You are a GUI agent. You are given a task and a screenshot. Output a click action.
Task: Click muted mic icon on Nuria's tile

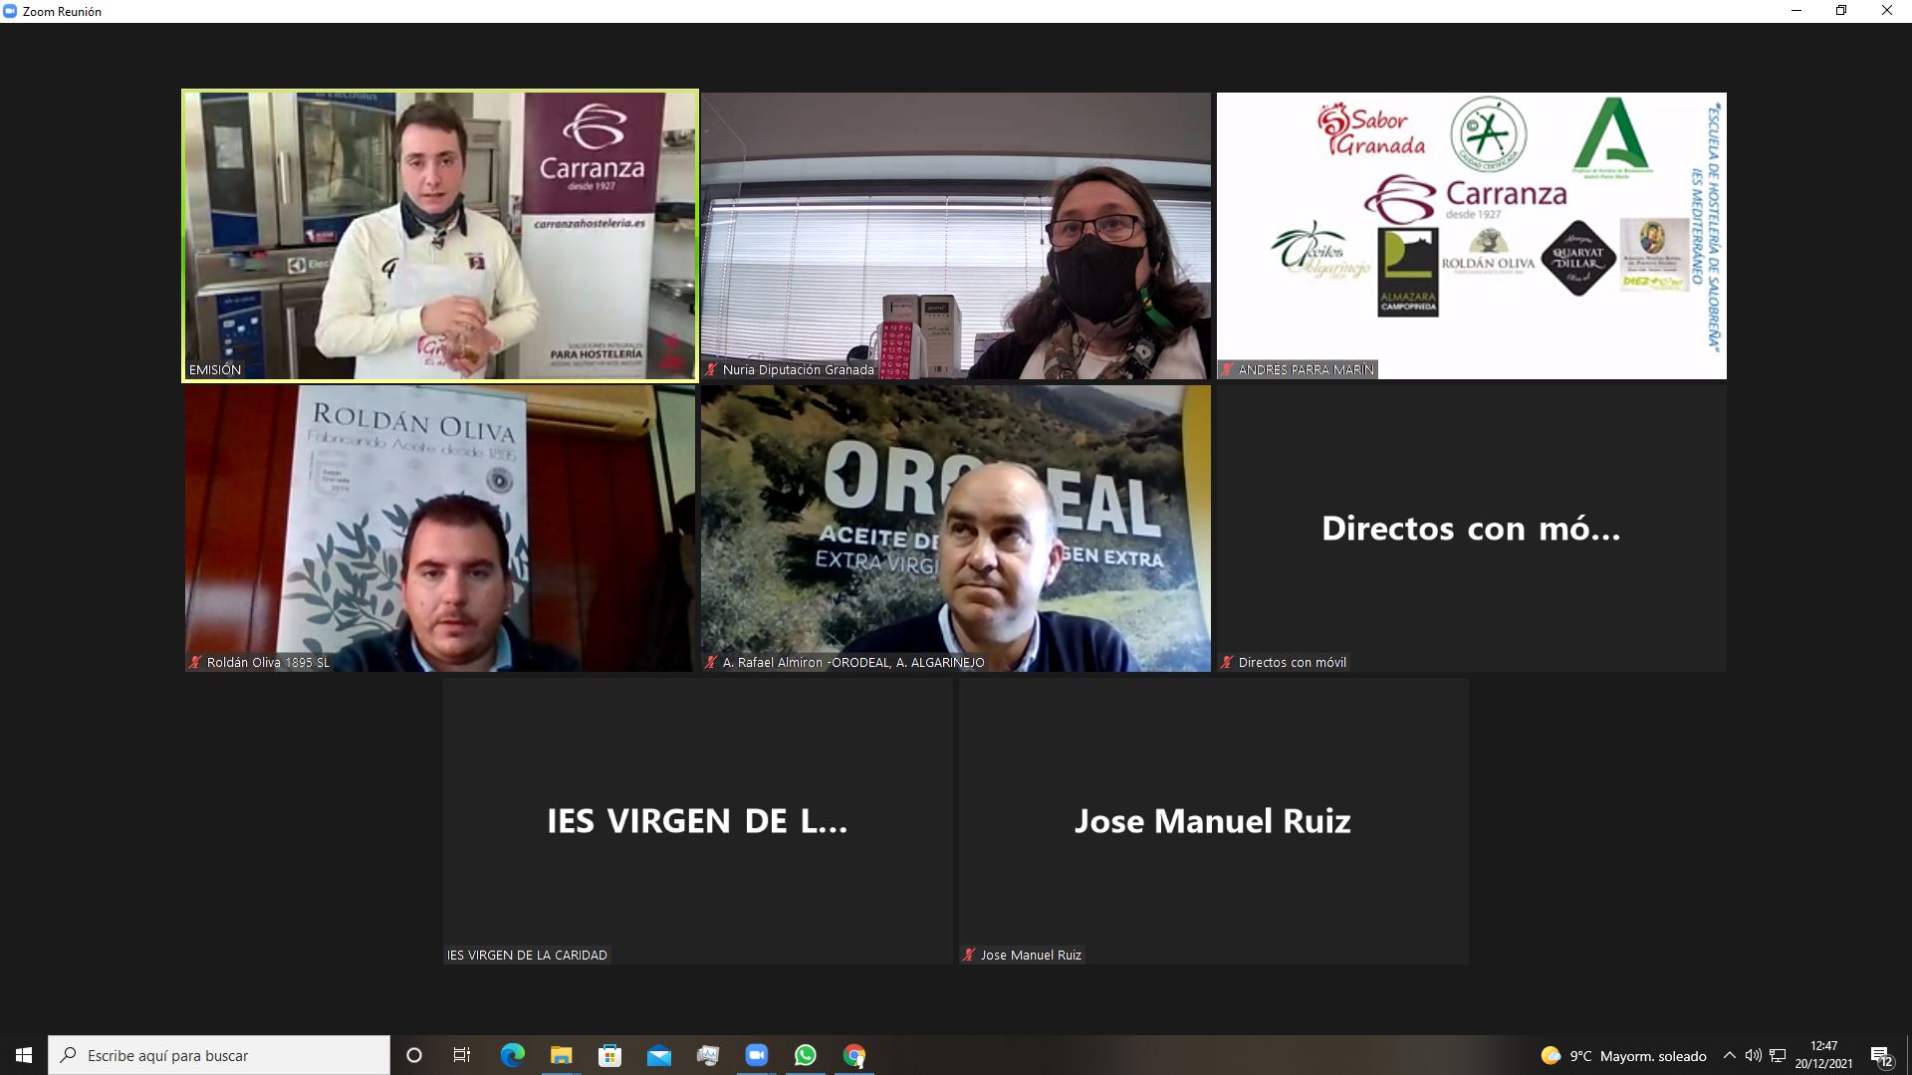tap(711, 369)
